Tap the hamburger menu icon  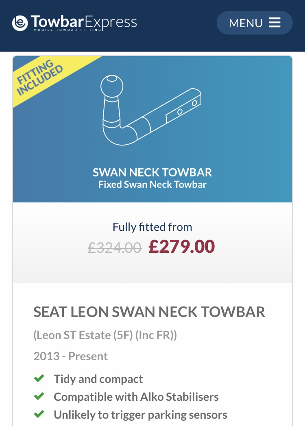[x=275, y=22]
